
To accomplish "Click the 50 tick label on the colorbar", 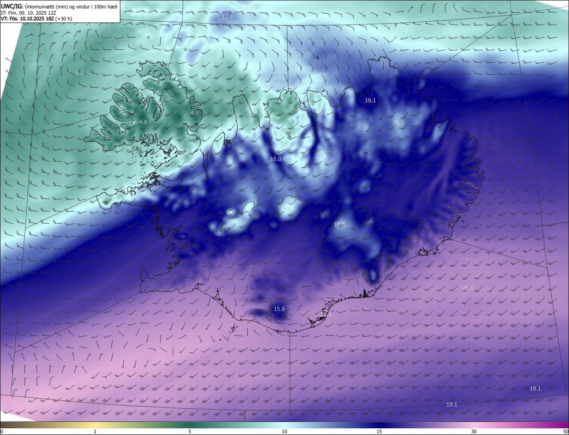I will [565, 431].
